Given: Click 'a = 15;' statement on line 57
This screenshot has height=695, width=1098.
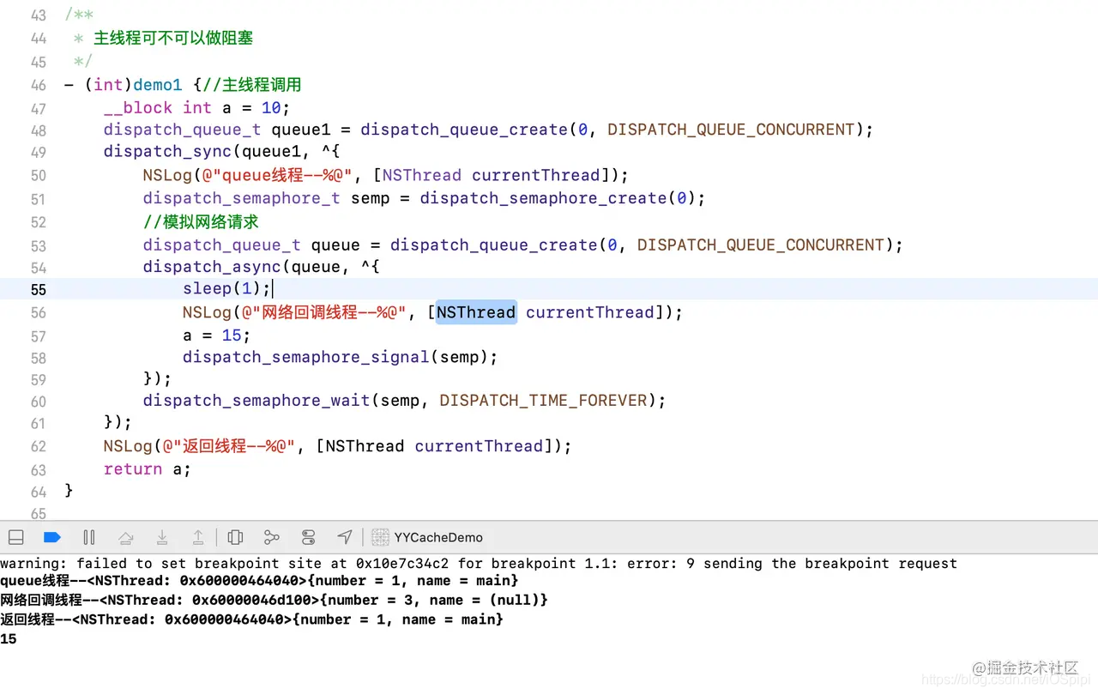Looking at the screenshot, I should [216, 335].
